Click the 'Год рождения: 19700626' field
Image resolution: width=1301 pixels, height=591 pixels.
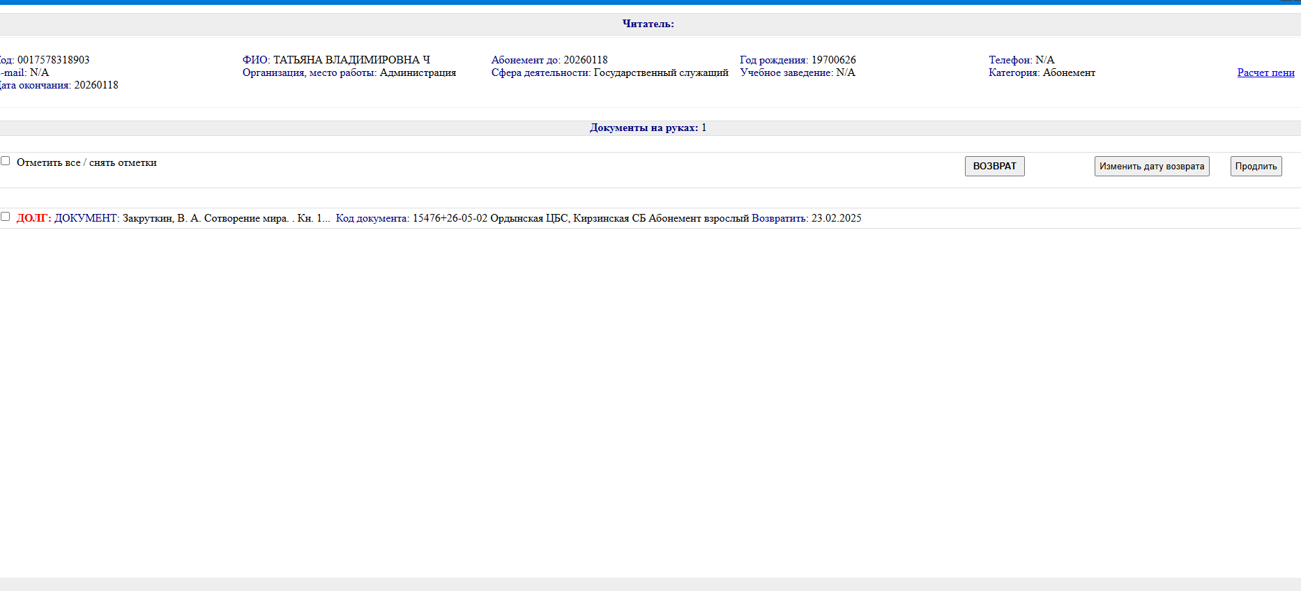(x=798, y=60)
